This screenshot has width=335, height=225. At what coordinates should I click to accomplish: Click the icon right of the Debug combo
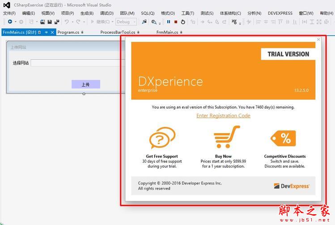point(144,22)
